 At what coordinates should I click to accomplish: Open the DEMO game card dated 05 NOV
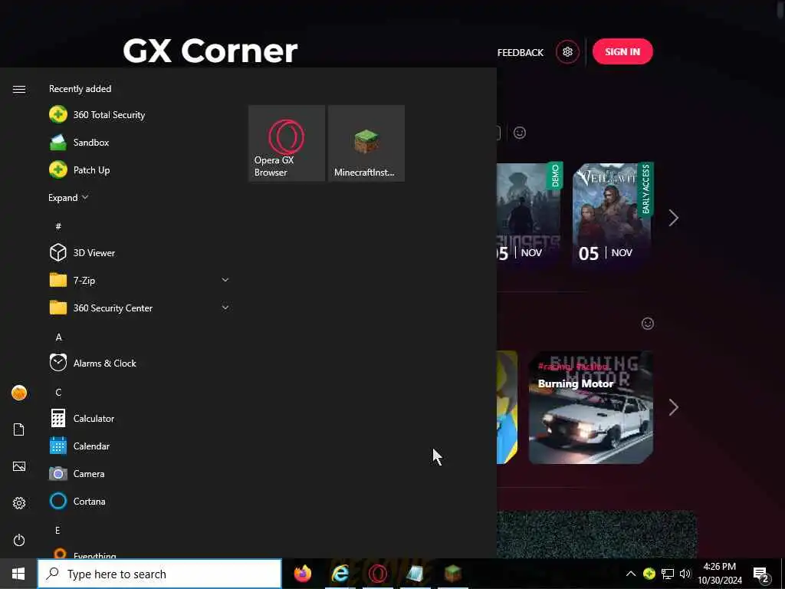point(530,214)
